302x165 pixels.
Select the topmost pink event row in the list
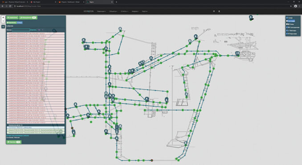36,33
